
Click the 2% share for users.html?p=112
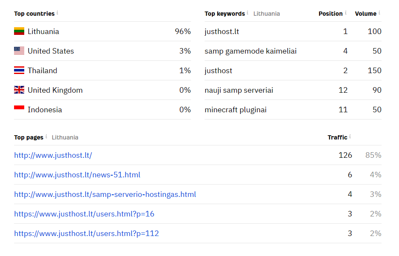376,233
